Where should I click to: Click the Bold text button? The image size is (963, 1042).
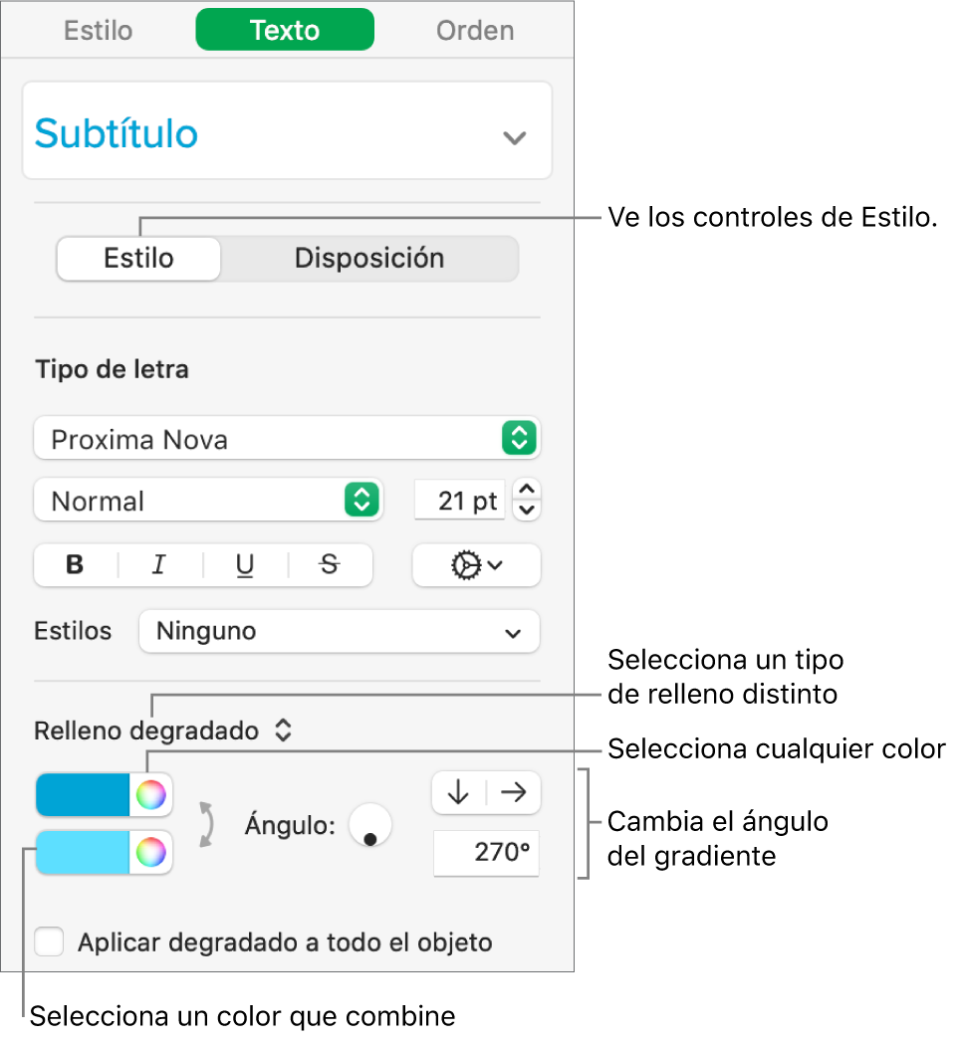[76, 565]
